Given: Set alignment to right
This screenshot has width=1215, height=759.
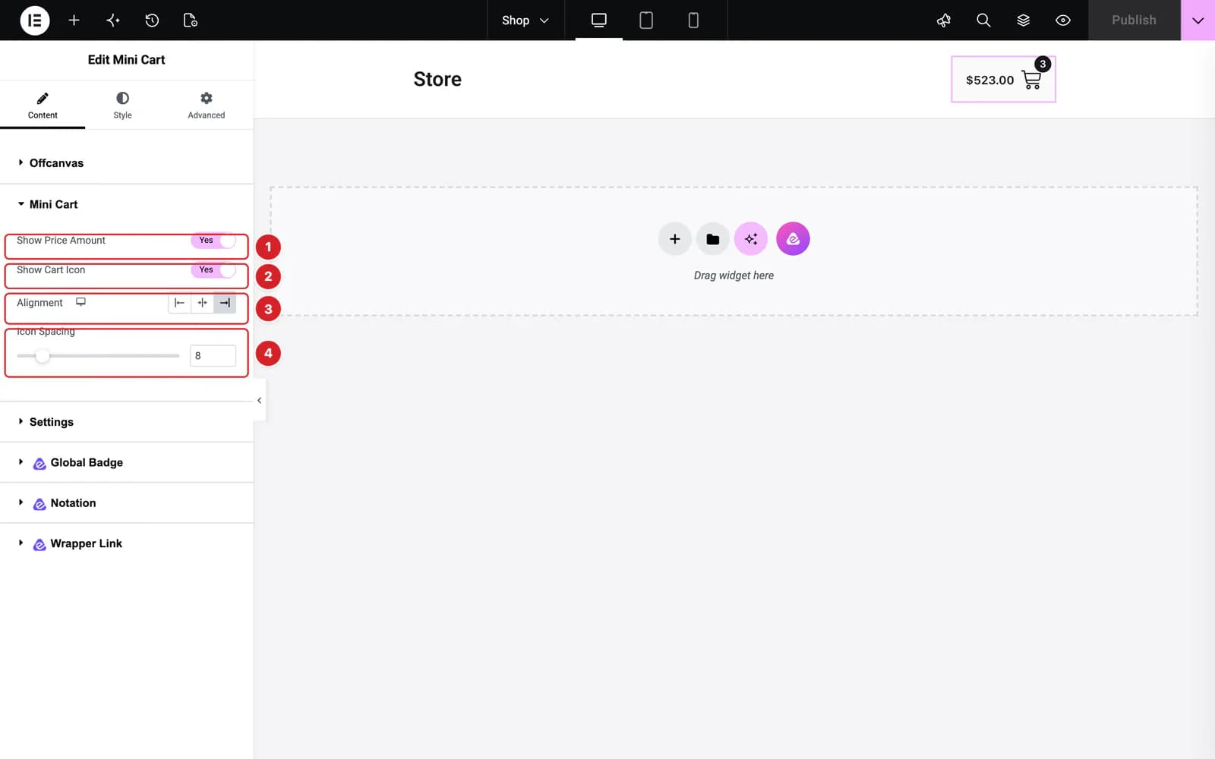Looking at the screenshot, I should click(x=225, y=303).
